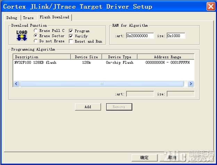
Task: Click the Remove algorithm button
Action: coord(119,107)
